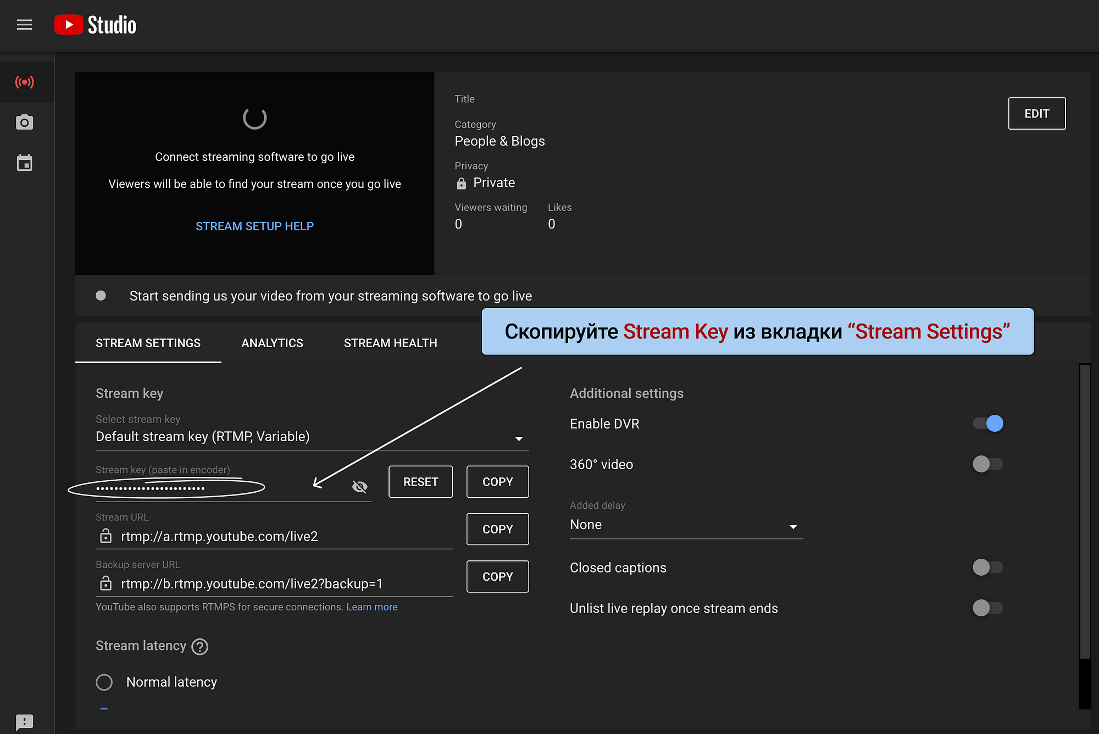Switch to the Stream Health tab
This screenshot has width=1099, height=734.
pyautogui.click(x=391, y=343)
